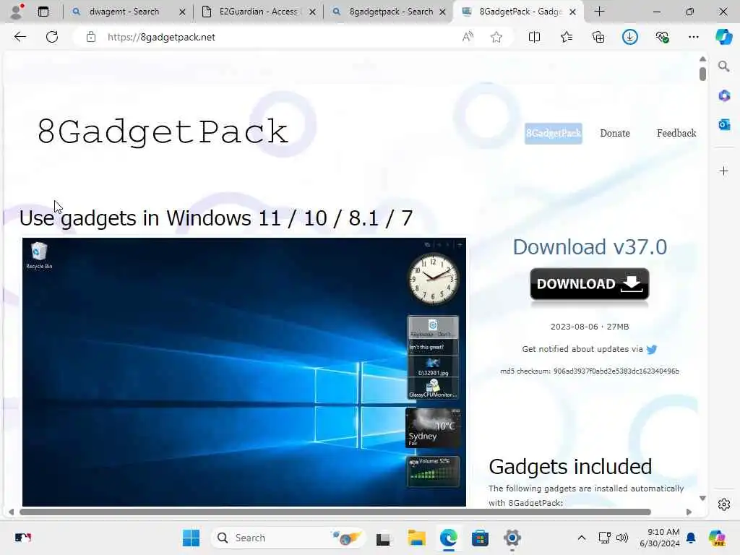Open Settings gear on taskbar

tap(512, 538)
